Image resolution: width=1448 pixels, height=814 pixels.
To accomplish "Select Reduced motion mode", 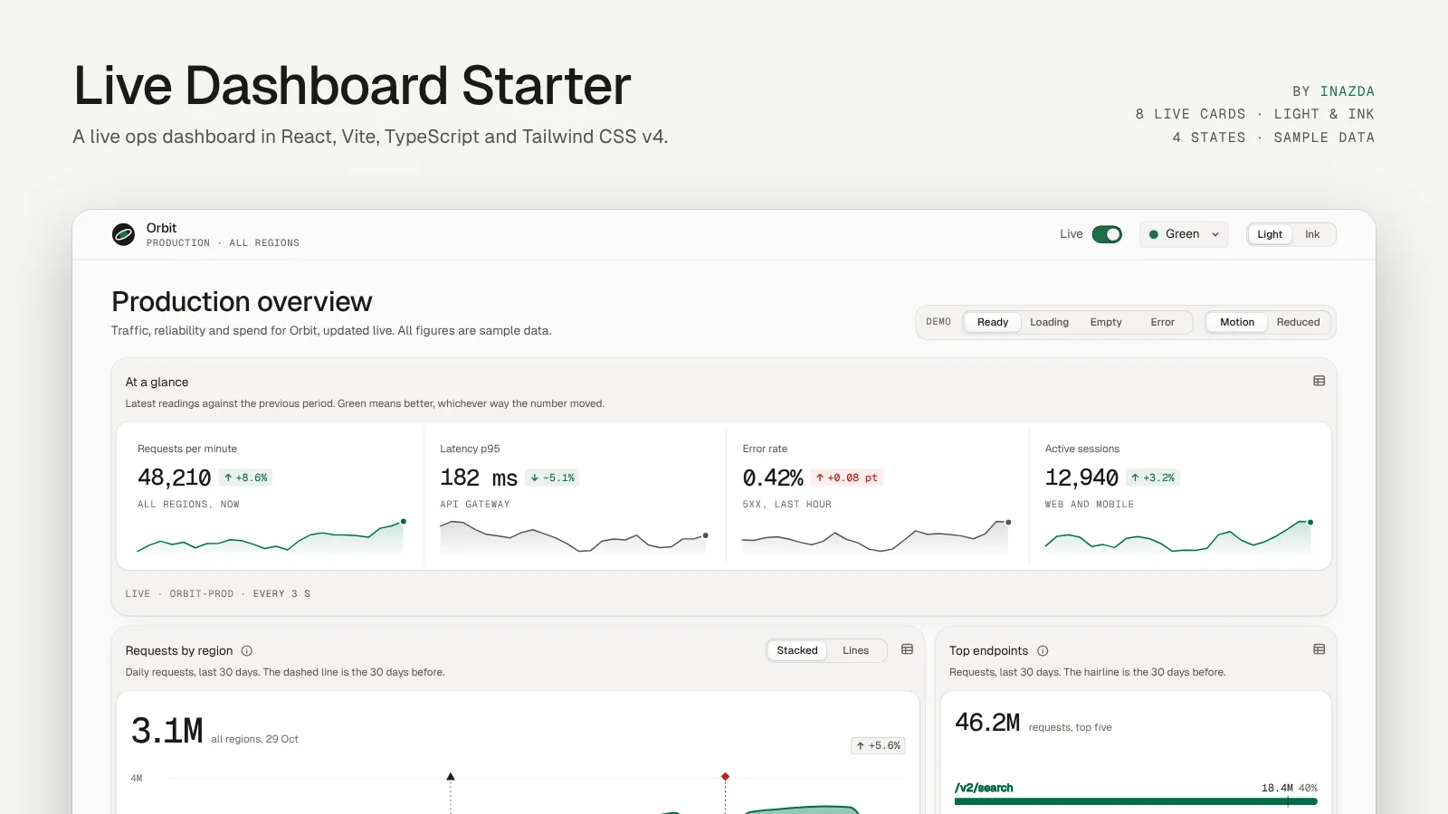I will (1298, 322).
